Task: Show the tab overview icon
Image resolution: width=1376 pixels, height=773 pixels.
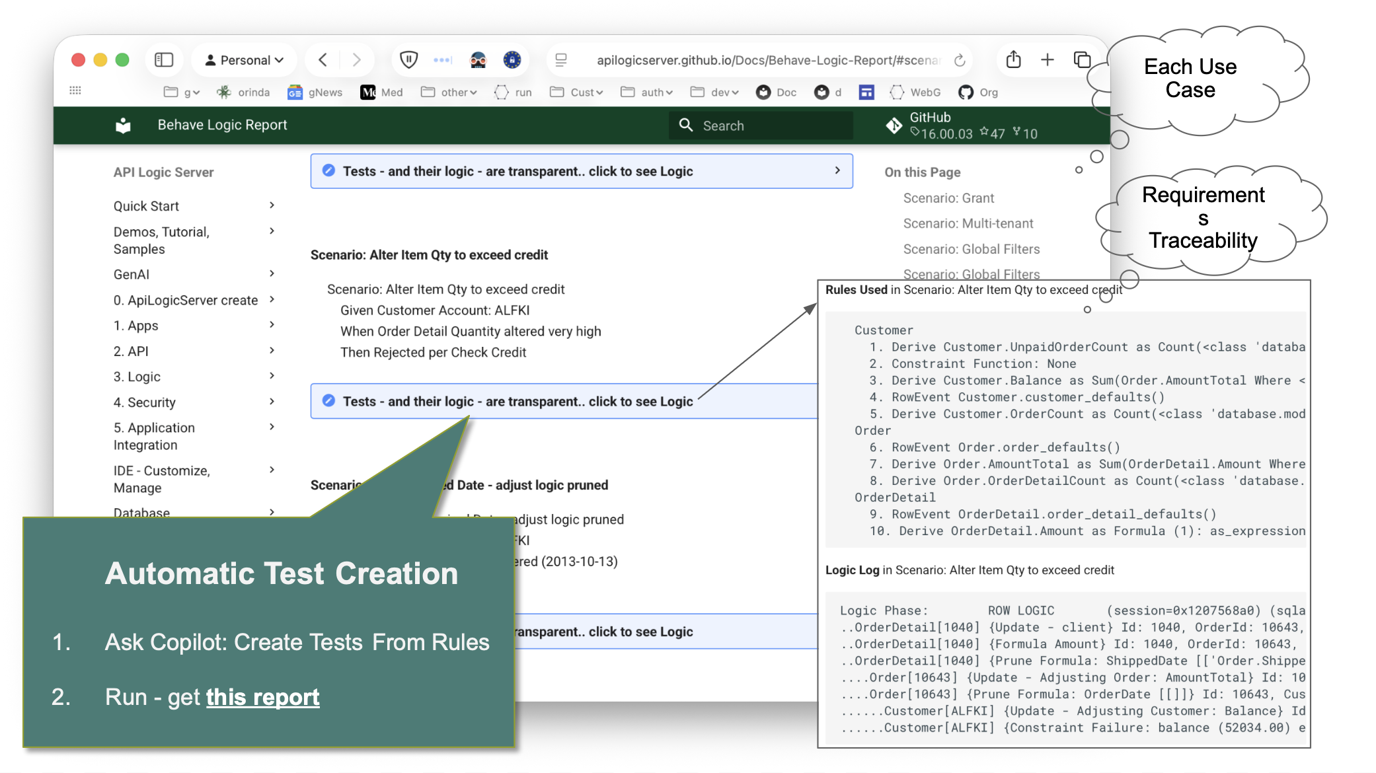Action: click(x=1082, y=60)
